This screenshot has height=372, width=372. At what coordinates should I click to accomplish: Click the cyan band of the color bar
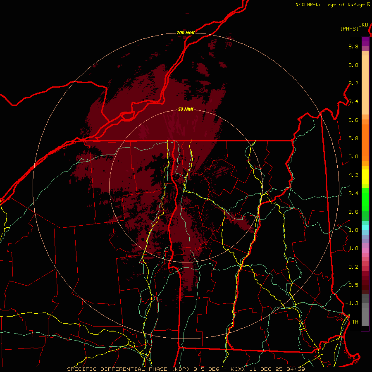click(x=365, y=227)
